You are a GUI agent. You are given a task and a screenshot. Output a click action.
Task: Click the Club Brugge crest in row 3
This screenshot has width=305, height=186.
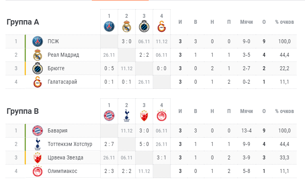(x=37, y=68)
